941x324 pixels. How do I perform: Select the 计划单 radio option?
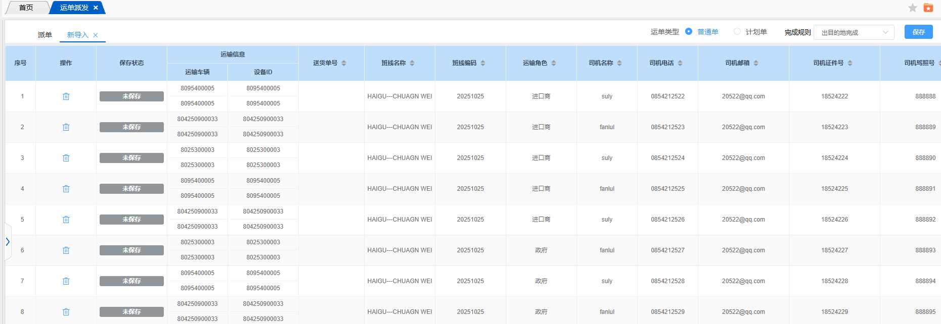[737, 32]
